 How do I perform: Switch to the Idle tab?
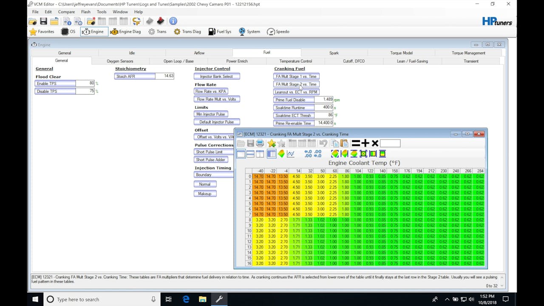(132, 53)
